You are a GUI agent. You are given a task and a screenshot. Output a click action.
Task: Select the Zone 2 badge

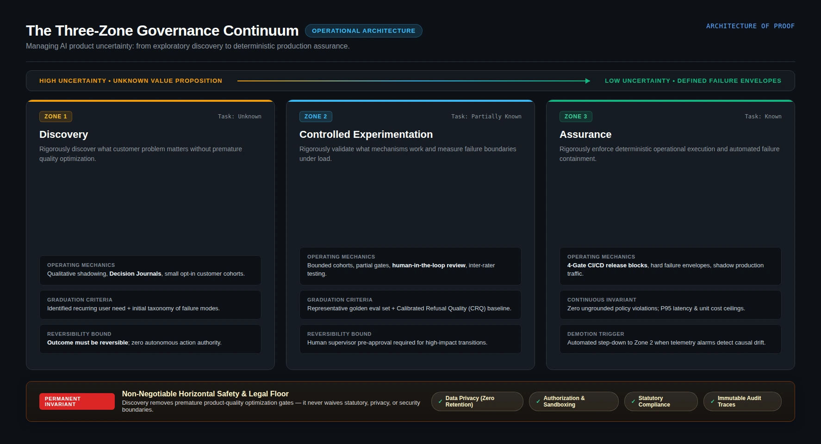(316, 117)
